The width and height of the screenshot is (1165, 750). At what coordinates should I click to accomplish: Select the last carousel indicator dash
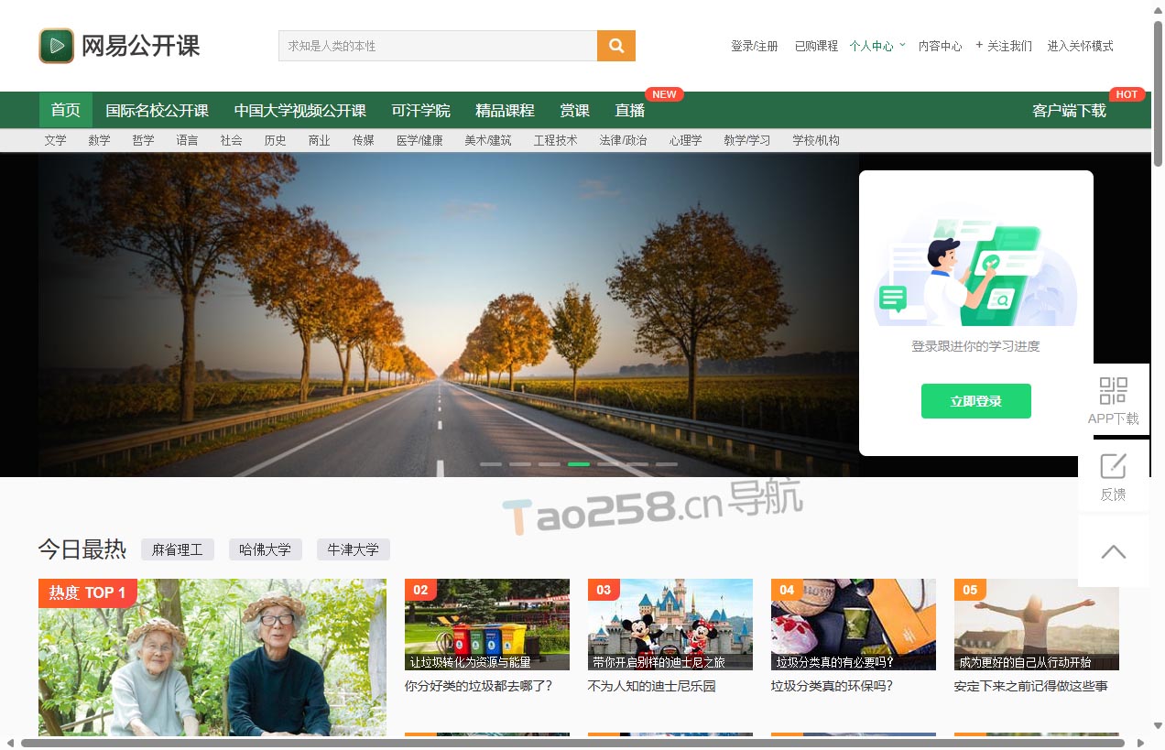click(x=667, y=464)
